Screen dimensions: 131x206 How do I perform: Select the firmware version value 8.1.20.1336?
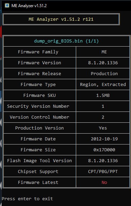coord(103,63)
